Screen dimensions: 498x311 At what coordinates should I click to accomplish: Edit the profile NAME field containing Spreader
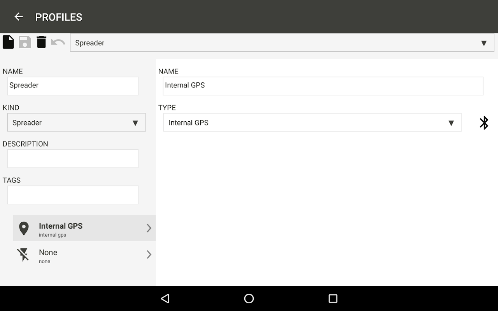73,86
